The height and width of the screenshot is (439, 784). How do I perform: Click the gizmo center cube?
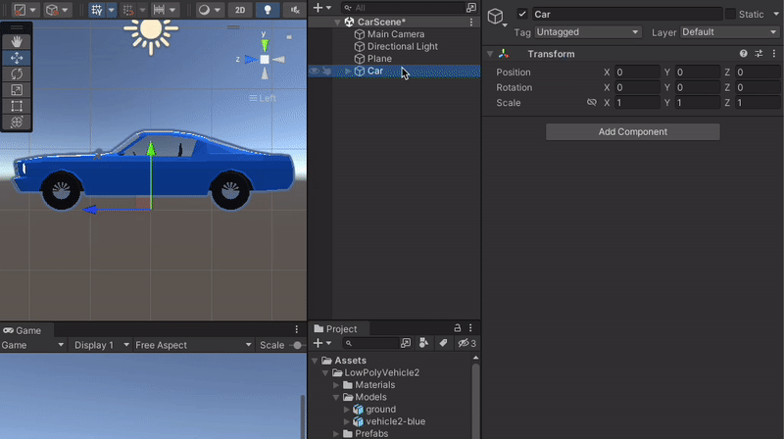tap(265, 60)
